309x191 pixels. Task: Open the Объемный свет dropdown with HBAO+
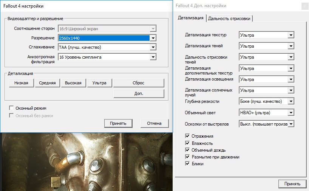(266, 113)
